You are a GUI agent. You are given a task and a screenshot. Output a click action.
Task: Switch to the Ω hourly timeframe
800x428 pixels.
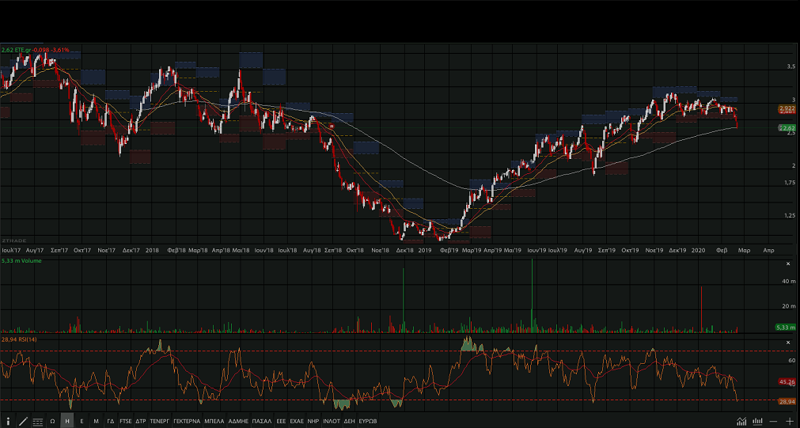click(52, 422)
